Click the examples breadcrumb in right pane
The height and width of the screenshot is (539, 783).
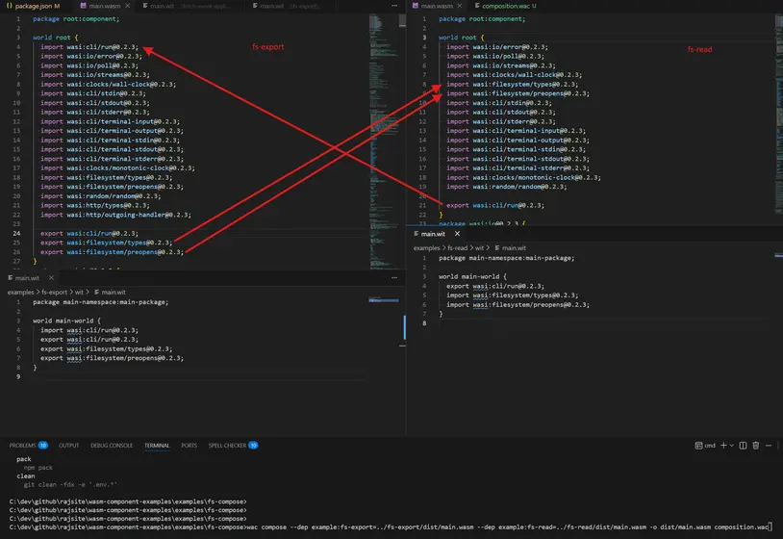[428, 248]
